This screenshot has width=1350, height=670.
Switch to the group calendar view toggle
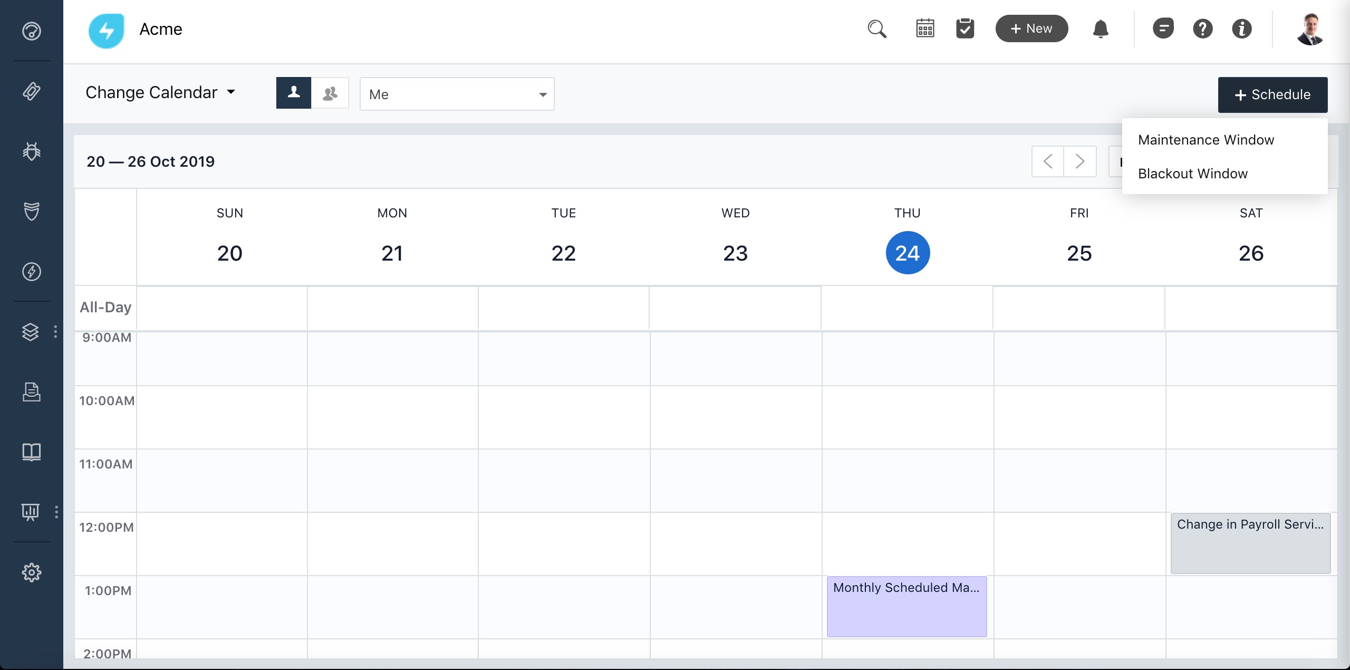tap(330, 93)
